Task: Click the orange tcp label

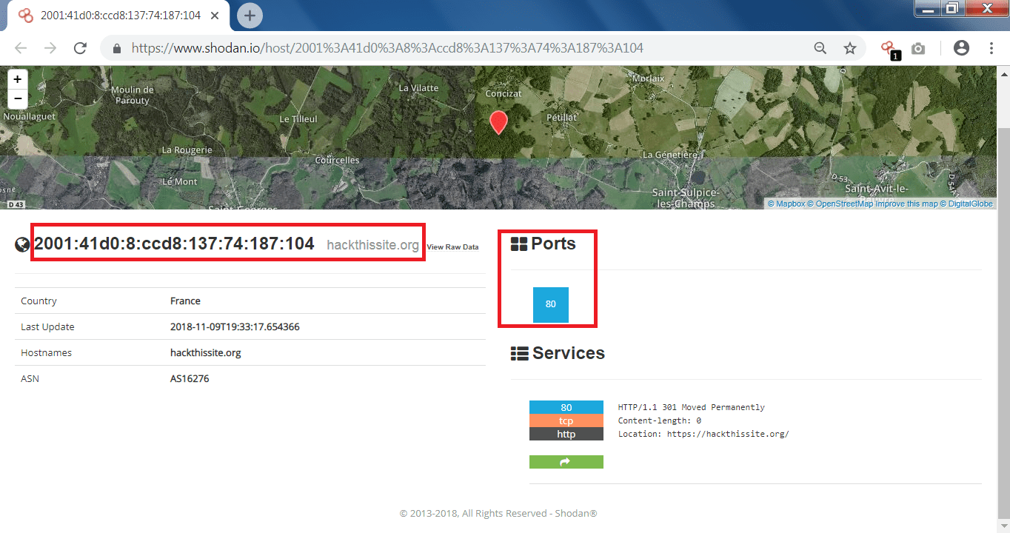Action: pos(566,421)
